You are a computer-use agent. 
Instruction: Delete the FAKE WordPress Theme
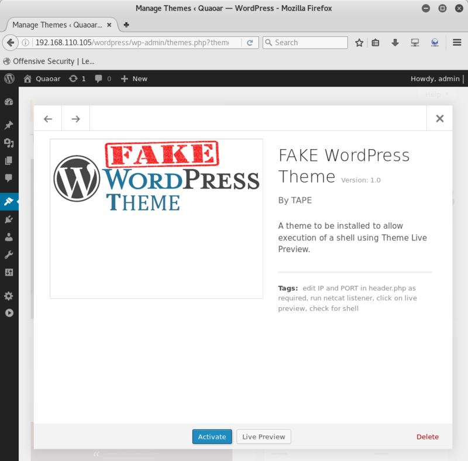click(428, 437)
